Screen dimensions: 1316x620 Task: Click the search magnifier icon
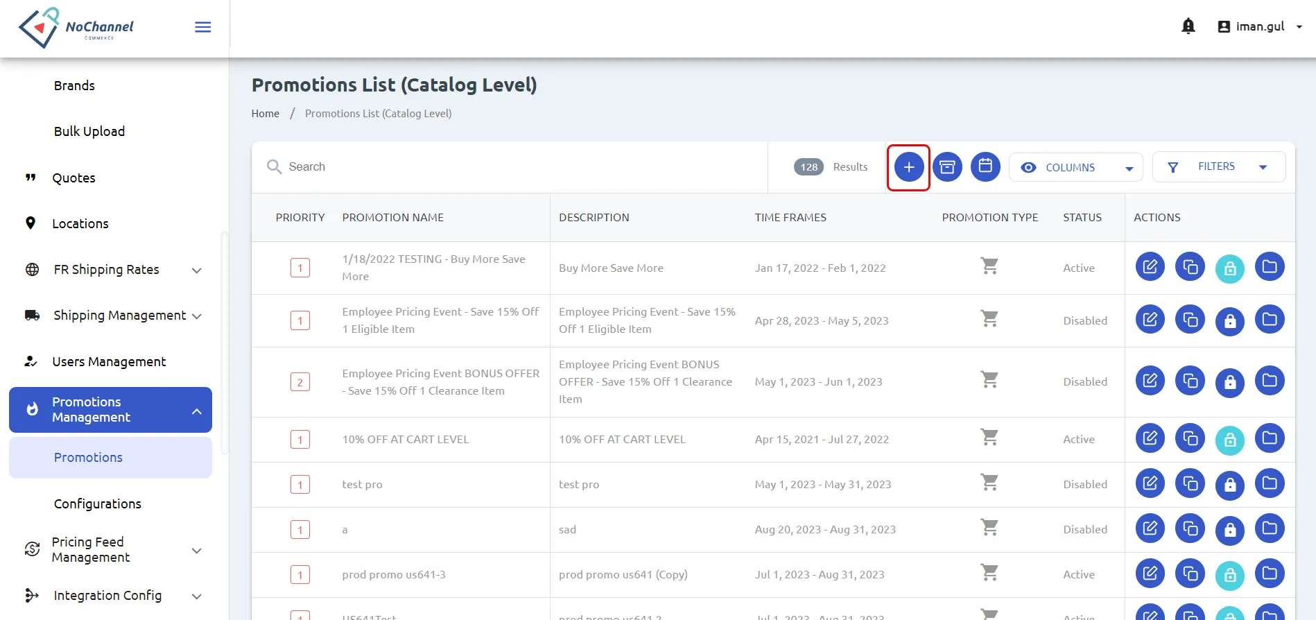(x=274, y=167)
